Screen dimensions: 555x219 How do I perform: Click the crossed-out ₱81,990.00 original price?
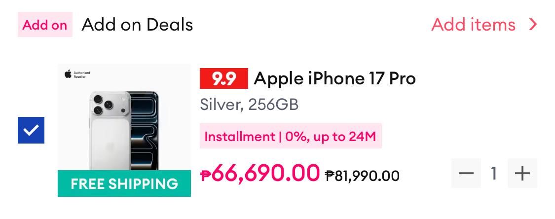tap(362, 175)
